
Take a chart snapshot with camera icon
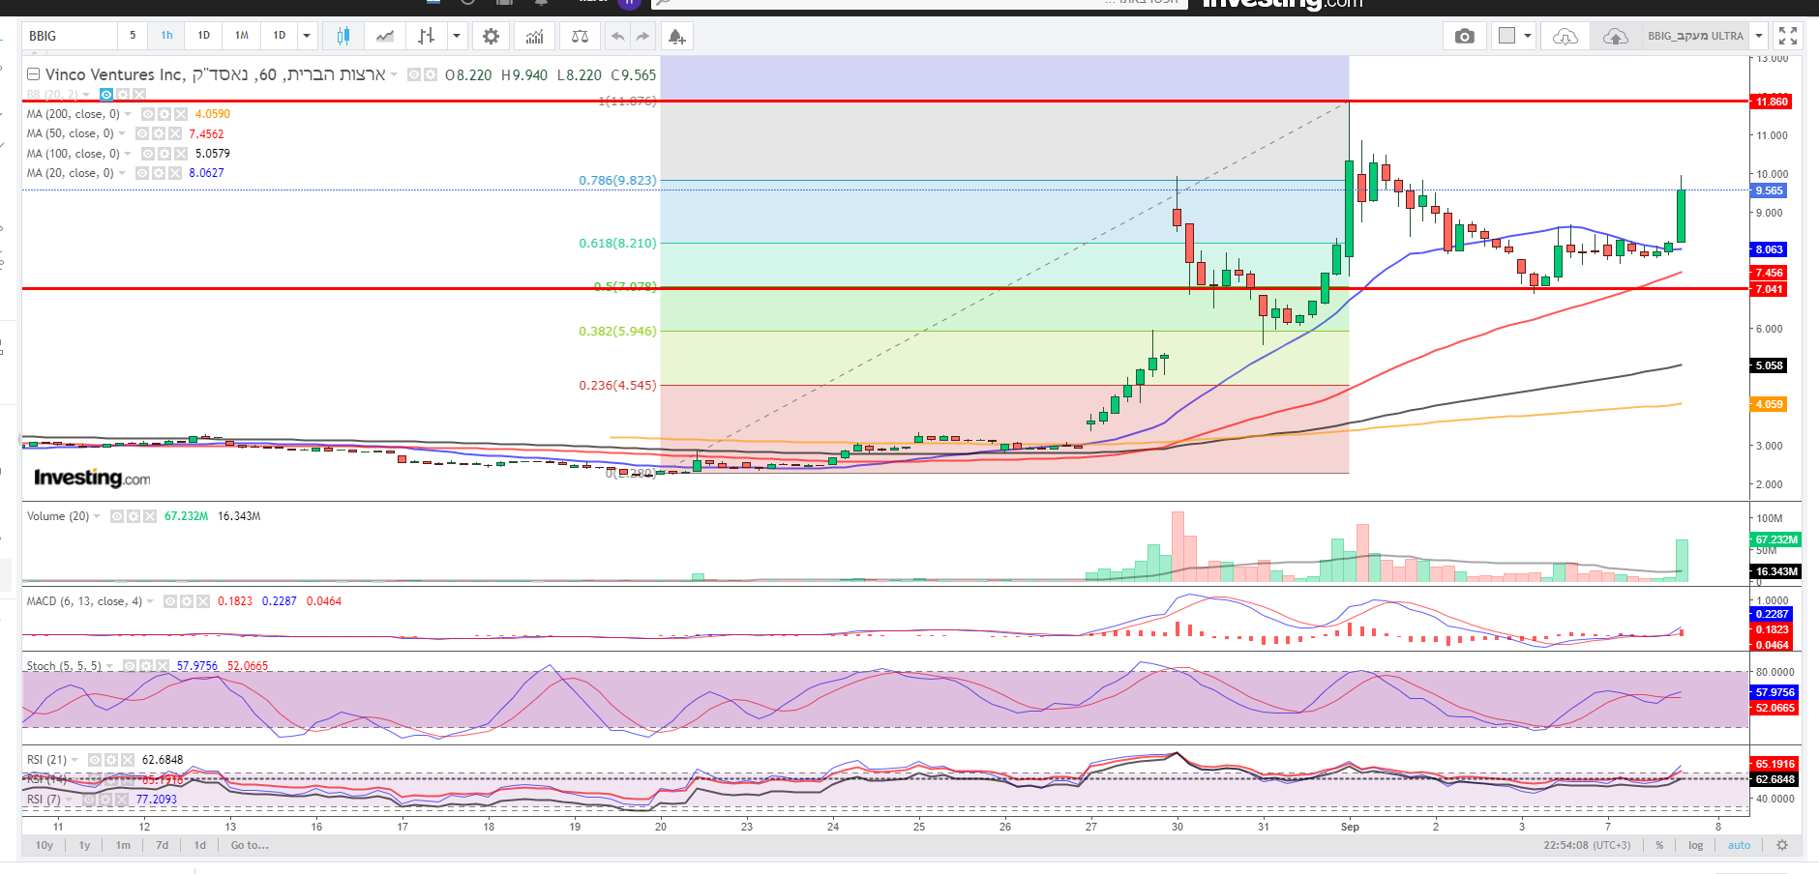1465,37
